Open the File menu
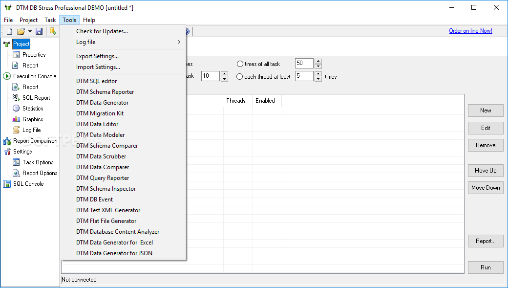The image size is (508, 288). click(8, 20)
